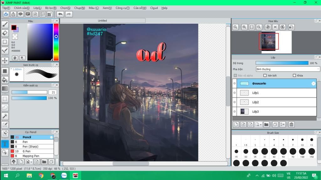Select the Select Eraser tool

click(5, 133)
